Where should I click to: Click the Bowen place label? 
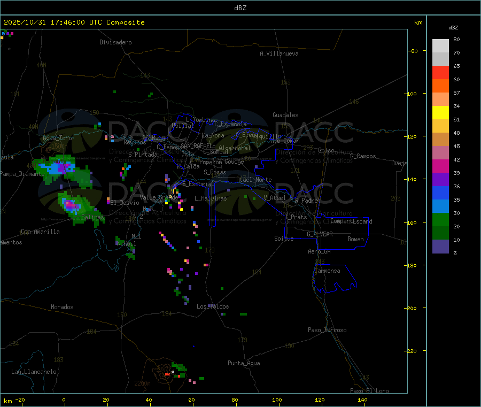click(x=356, y=239)
